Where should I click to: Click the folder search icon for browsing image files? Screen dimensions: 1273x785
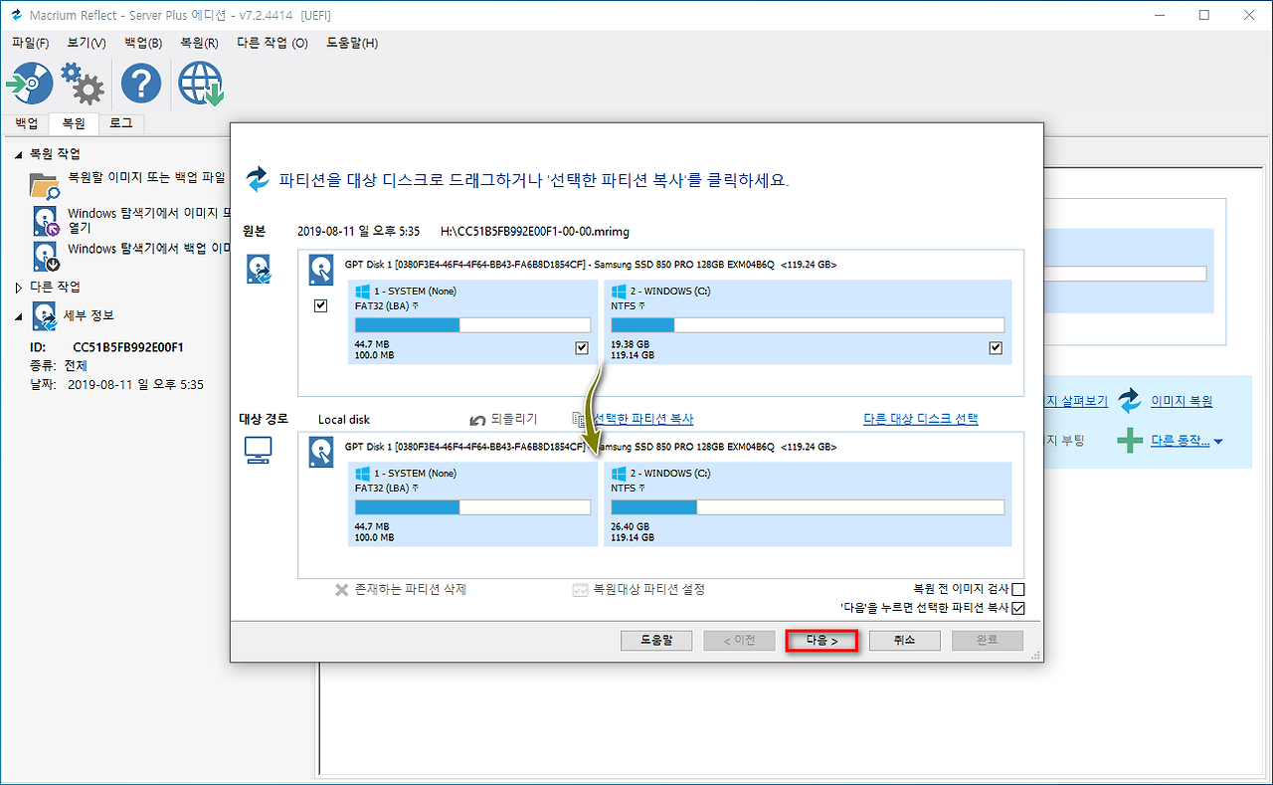pyautogui.click(x=45, y=184)
